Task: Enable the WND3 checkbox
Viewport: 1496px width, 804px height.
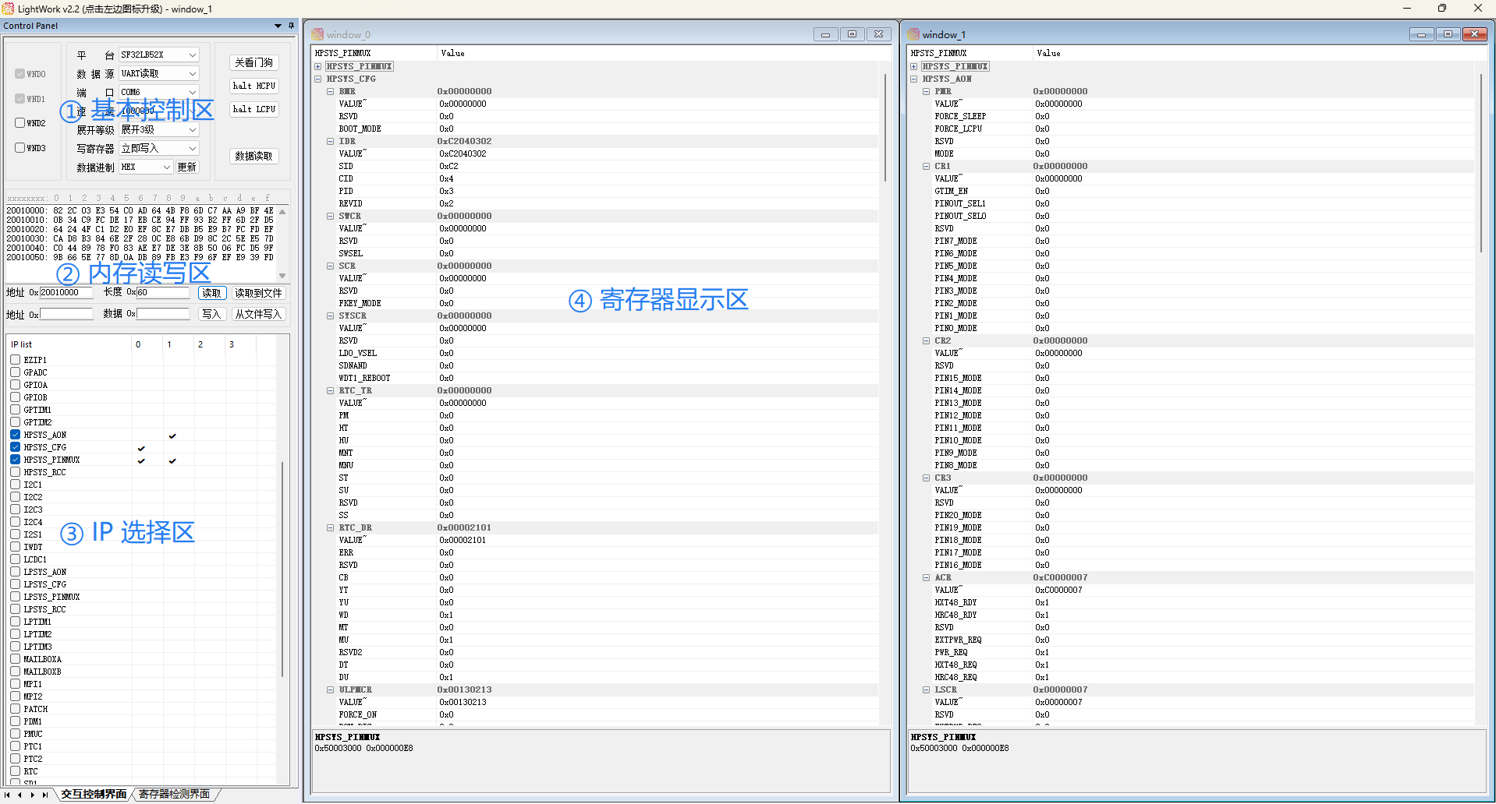Action: 18,147
